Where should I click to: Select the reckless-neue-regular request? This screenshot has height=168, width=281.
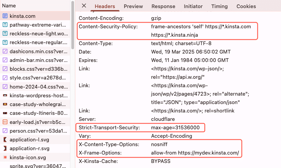35,42
